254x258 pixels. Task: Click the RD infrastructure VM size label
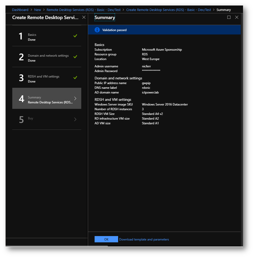pos(112,119)
